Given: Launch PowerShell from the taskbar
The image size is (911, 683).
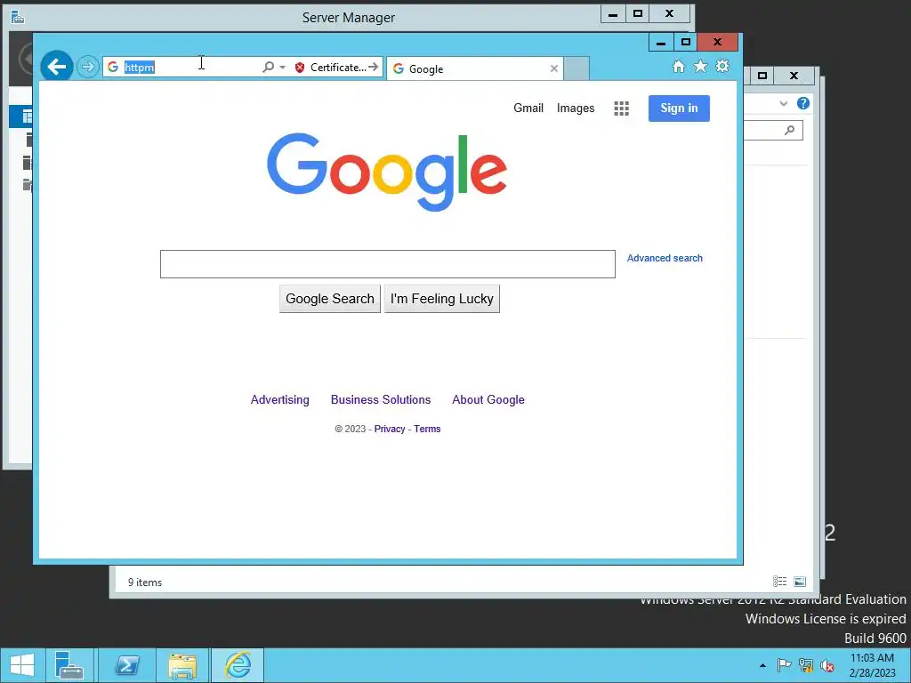Looking at the screenshot, I should [126, 665].
